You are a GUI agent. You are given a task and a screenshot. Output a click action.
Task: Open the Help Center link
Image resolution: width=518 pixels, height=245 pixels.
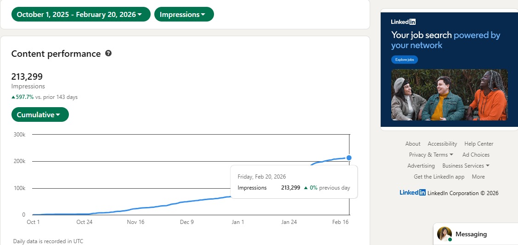[479, 144]
